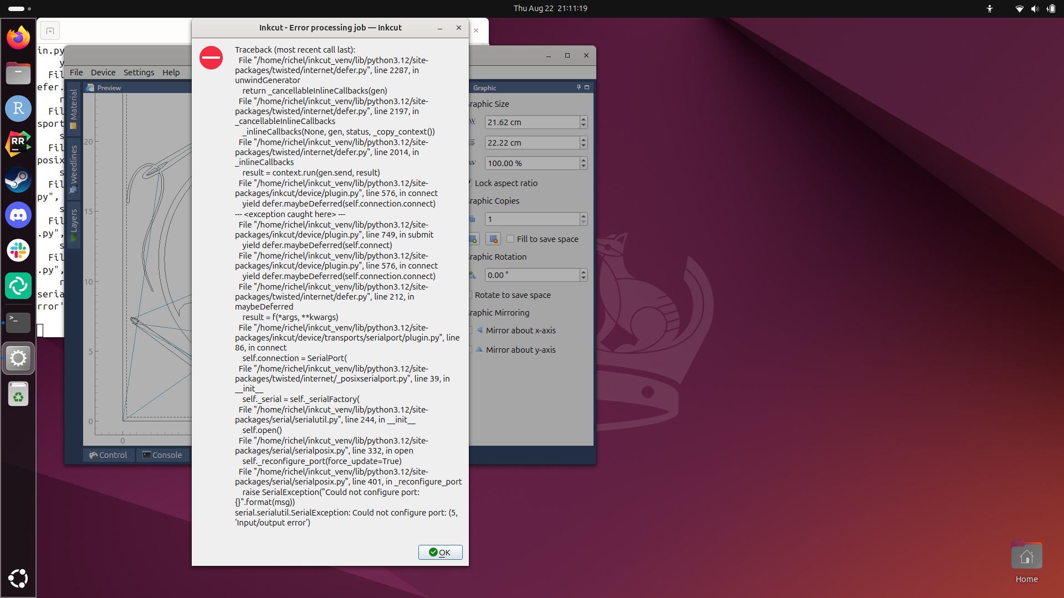Open the Settings menu

(139, 72)
